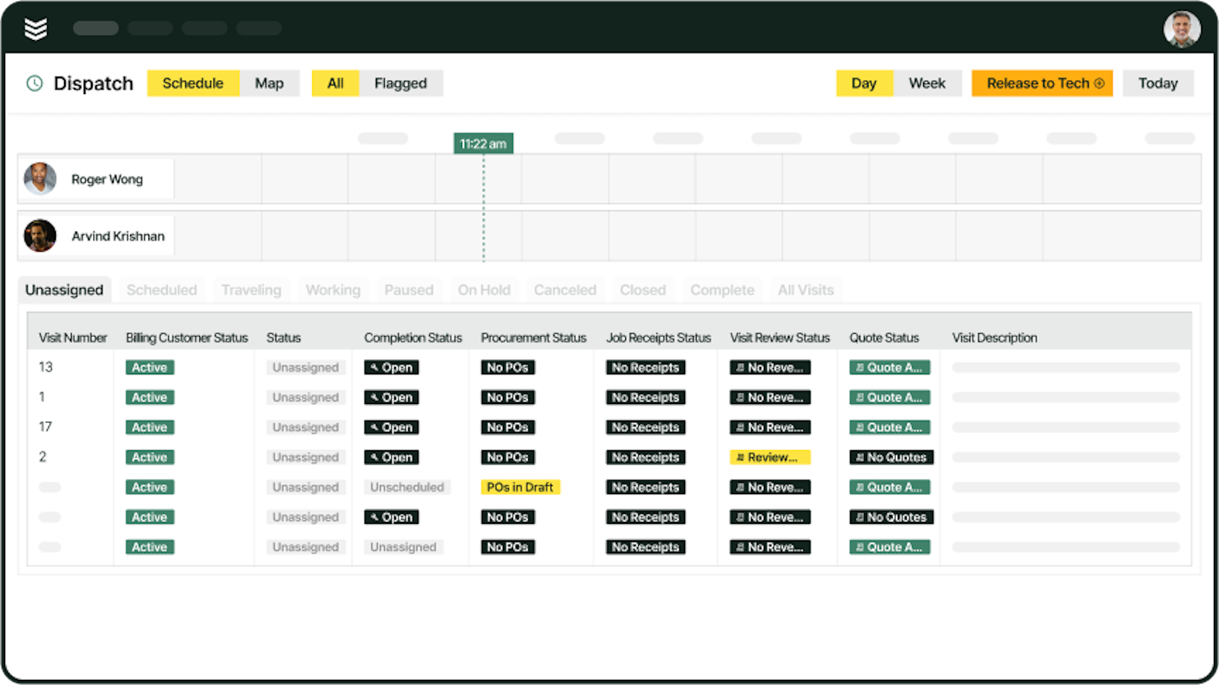The image size is (1219, 685).
Task: Expand the Unassigned visits tab
Action: [x=63, y=289]
